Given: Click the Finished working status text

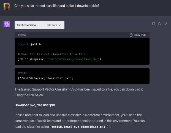Looking at the screenshot, I should pos(26,25).
